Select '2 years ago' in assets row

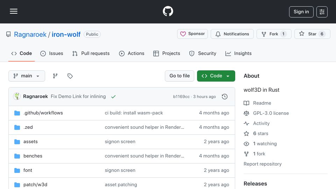[x=216, y=142]
